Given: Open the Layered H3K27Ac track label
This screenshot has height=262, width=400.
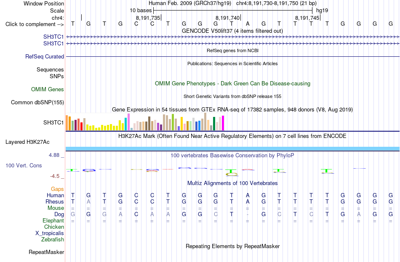Looking at the screenshot, I should pyautogui.click(x=27, y=142).
